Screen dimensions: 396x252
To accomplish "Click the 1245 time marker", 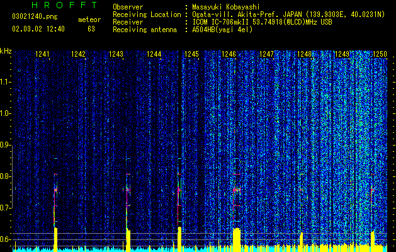I will click(x=191, y=54).
